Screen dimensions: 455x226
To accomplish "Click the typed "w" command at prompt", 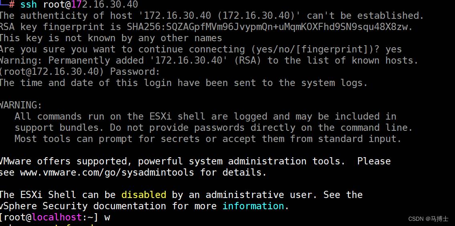I will (x=107, y=218).
